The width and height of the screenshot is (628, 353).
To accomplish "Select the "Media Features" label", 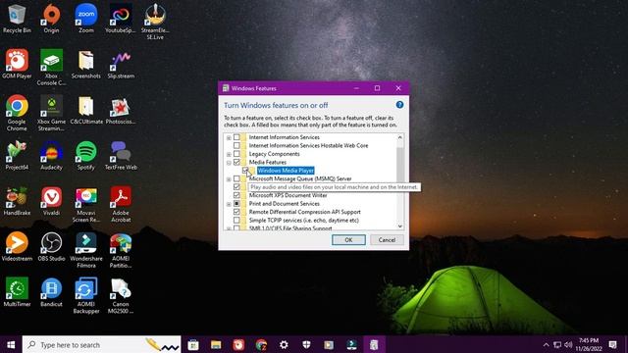I will [x=268, y=162].
